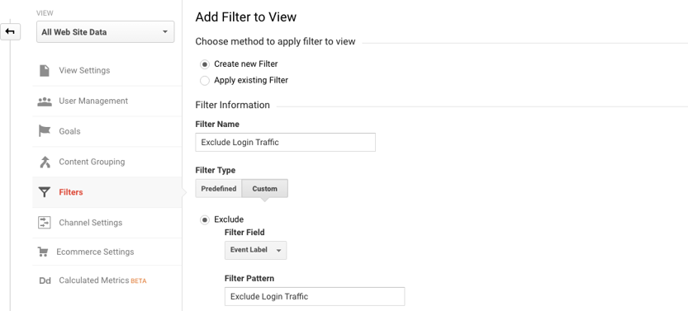Viewport: 688px width, 311px height.
Task: Select the Exclude radio button
Action: pyautogui.click(x=205, y=220)
